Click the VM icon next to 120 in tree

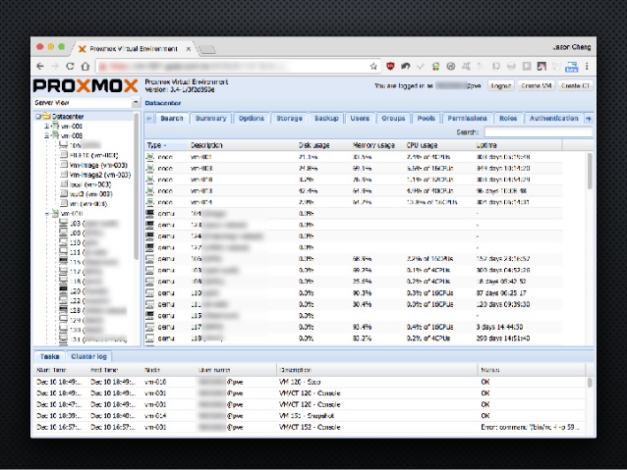click(x=63, y=290)
